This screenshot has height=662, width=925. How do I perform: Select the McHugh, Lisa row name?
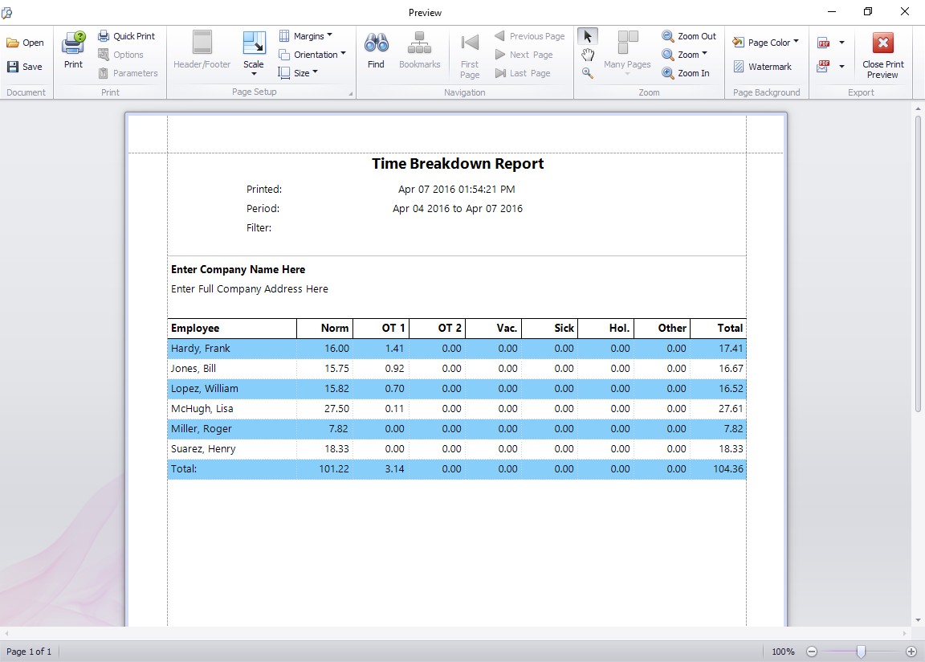tap(202, 408)
